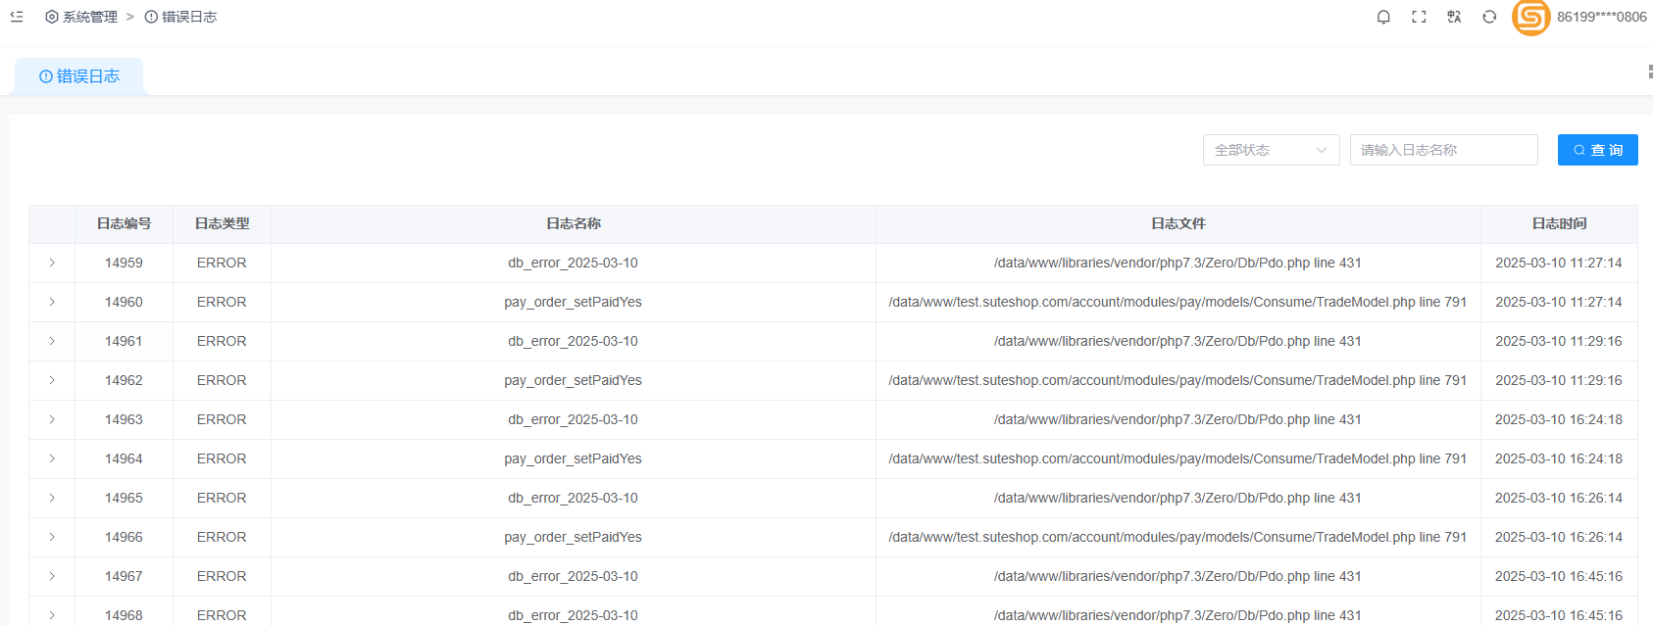Click the blue 查询 button
This screenshot has height=626, width=1653.
pyautogui.click(x=1597, y=150)
